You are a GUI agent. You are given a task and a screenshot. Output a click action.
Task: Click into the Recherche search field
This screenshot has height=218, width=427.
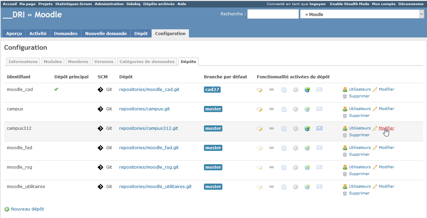pyautogui.click(x=273, y=14)
